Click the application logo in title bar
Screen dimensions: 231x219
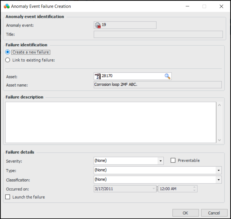7,6
